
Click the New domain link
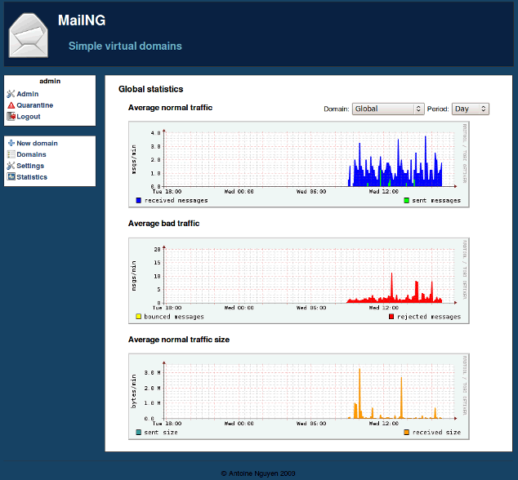click(x=37, y=144)
